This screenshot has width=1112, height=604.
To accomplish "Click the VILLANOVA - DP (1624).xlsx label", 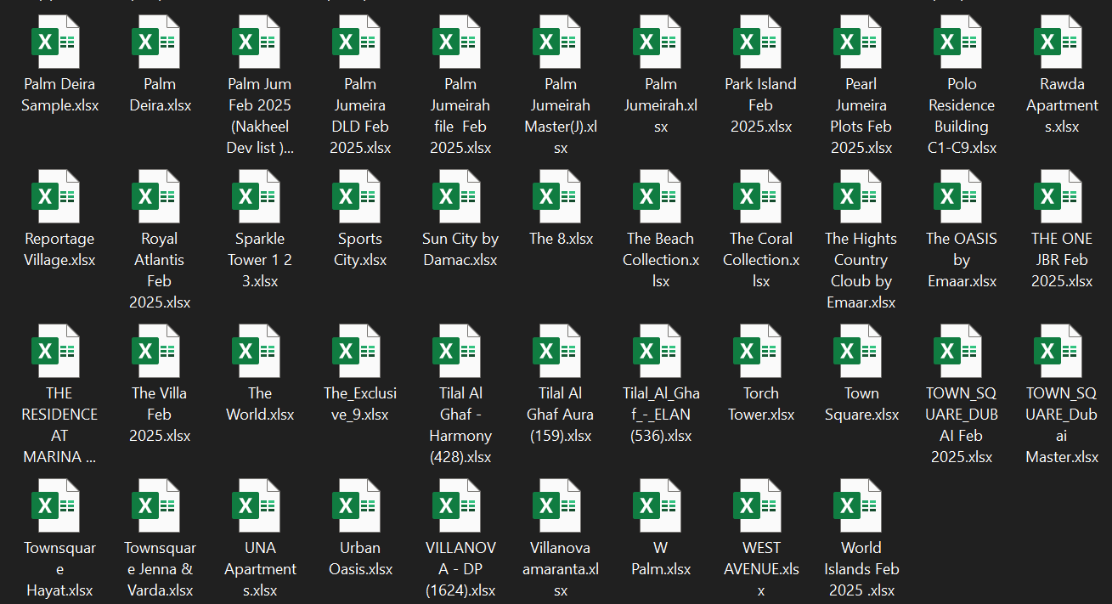I will tap(460, 568).
